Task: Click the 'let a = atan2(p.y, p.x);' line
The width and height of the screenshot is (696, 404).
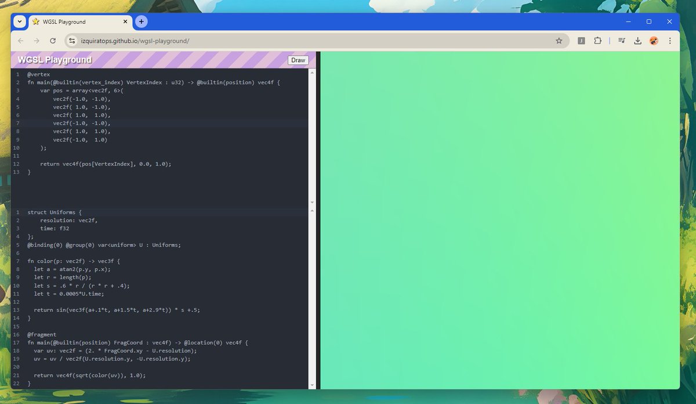Action: (72, 269)
